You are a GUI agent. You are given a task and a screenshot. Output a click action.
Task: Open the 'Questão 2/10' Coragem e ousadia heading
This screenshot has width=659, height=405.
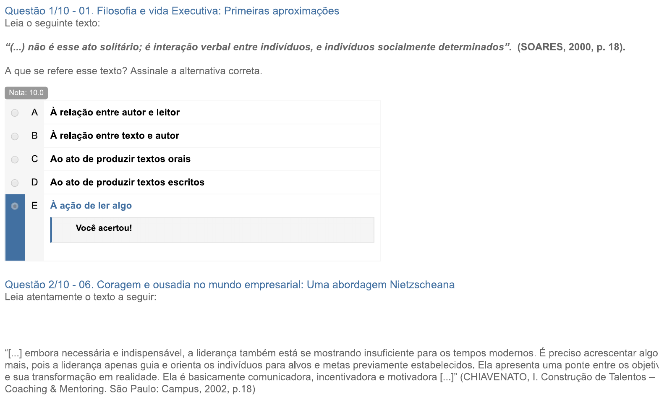[229, 285]
